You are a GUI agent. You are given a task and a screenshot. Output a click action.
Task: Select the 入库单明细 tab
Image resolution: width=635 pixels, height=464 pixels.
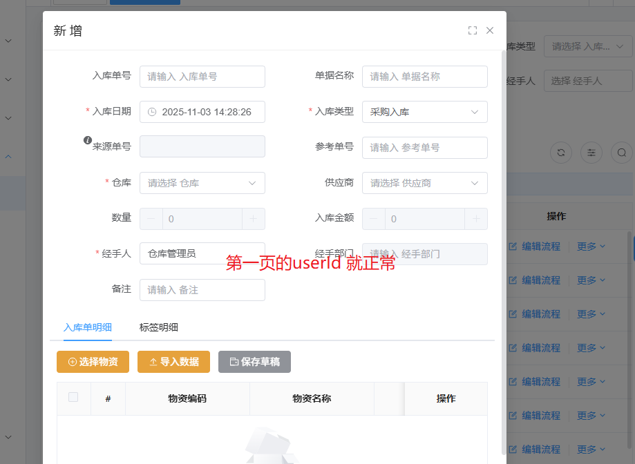click(88, 327)
